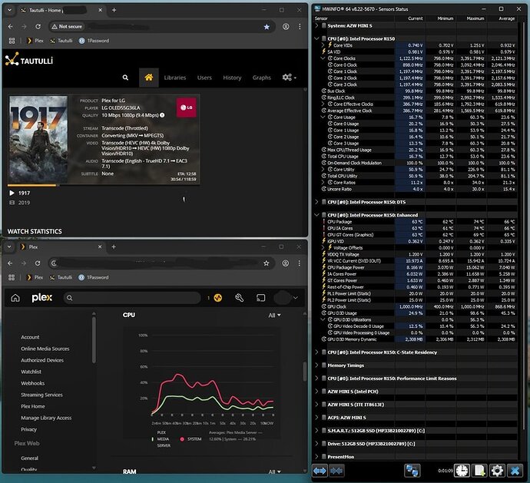This screenshot has width=530, height=483.
Task: Open Plex cast icon
Action: 260,298
